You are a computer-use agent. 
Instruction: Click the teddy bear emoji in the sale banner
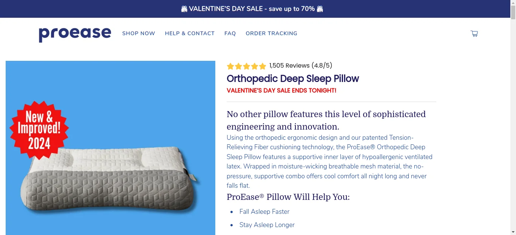(x=184, y=8)
